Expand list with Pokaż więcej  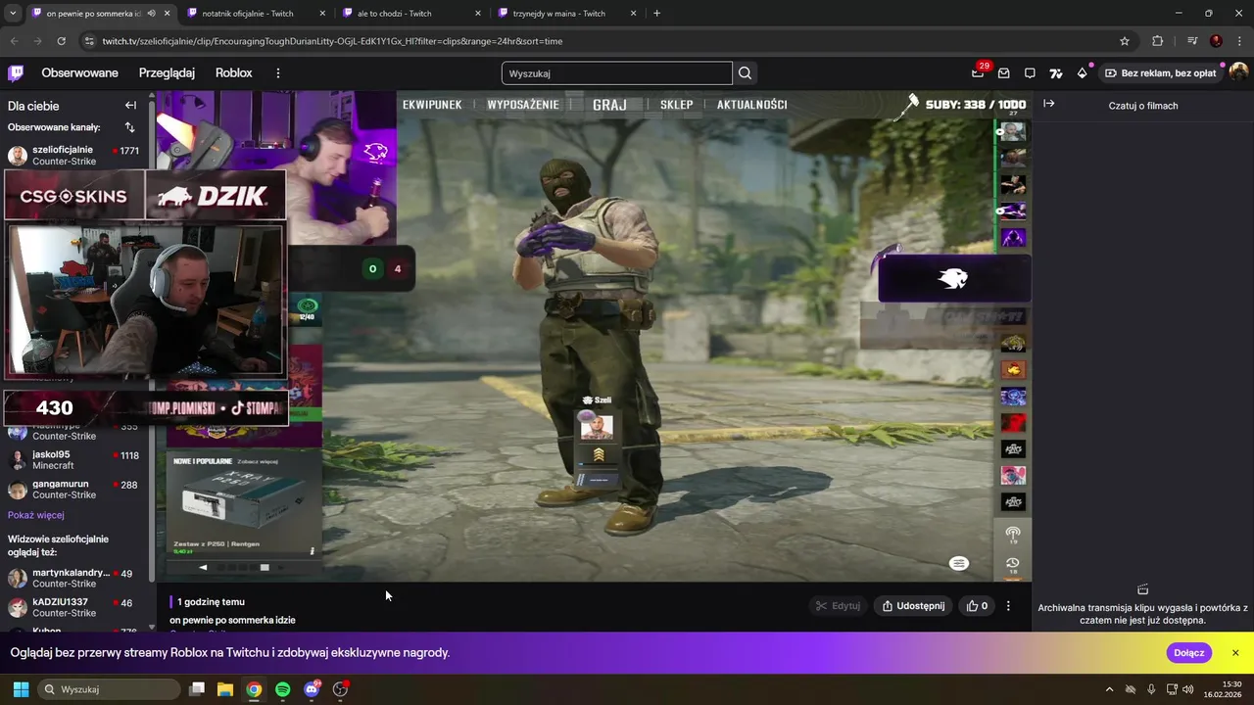click(36, 515)
